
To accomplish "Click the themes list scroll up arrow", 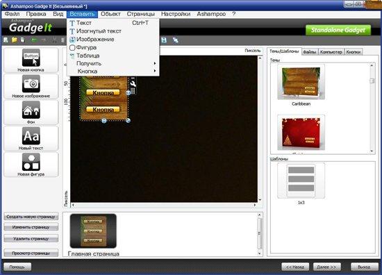I will [372, 65].
